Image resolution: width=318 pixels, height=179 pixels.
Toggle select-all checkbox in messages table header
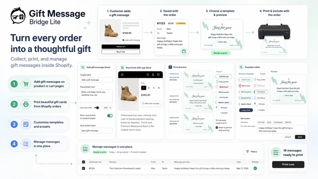83,162
